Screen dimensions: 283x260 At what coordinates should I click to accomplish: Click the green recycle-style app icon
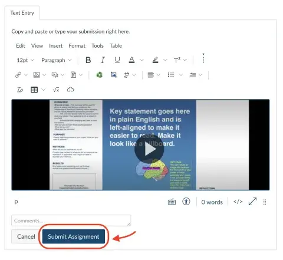pos(100,75)
